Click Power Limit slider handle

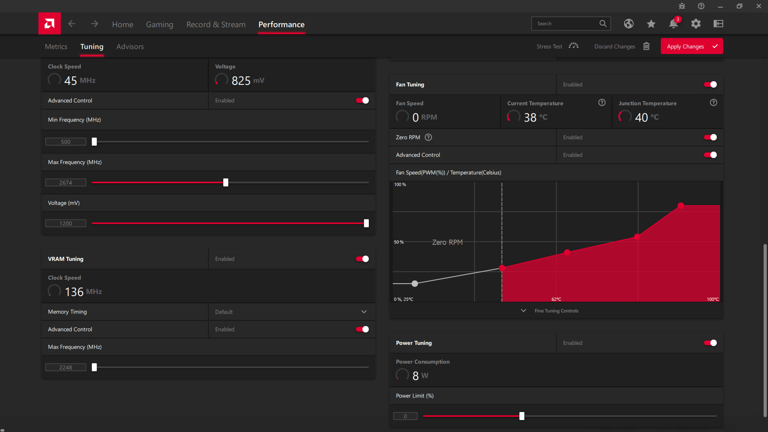522,416
